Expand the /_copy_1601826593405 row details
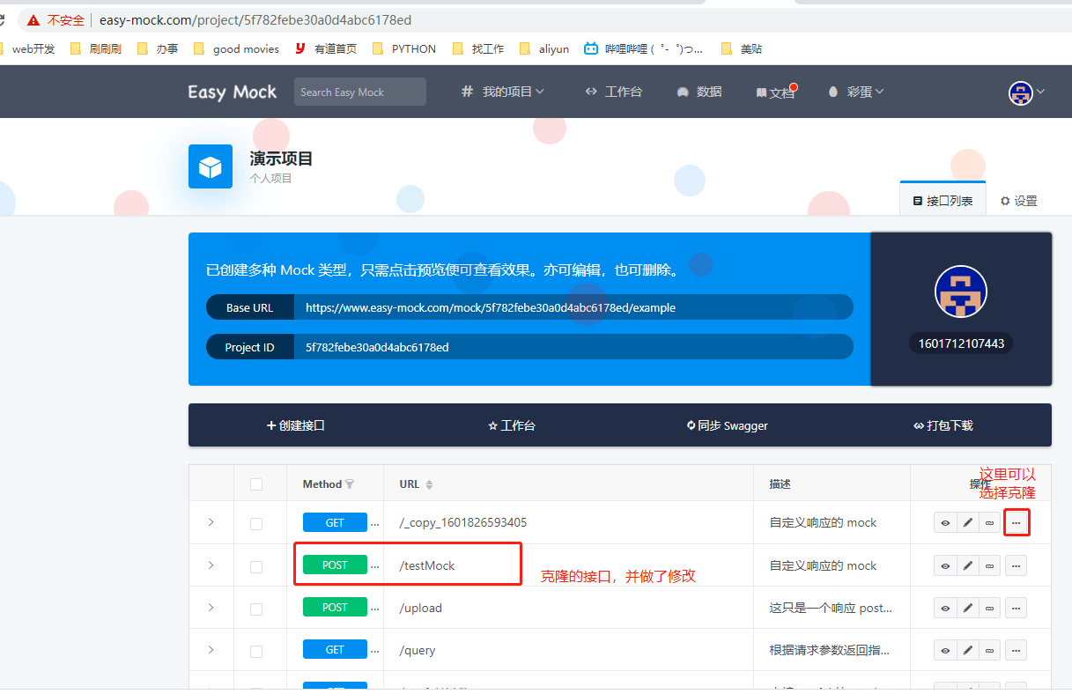The width and height of the screenshot is (1072, 694). tap(211, 522)
